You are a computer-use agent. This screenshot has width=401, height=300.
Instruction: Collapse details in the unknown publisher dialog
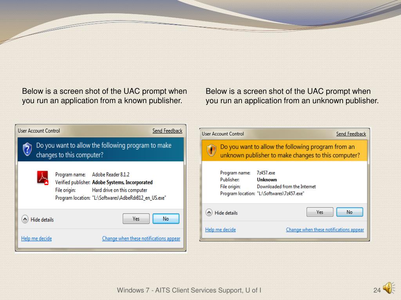[x=209, y=213]
